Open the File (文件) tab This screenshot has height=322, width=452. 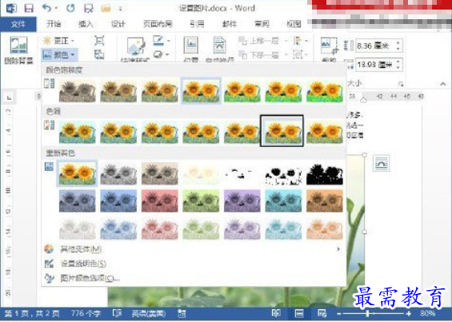[x=18, y=24]
